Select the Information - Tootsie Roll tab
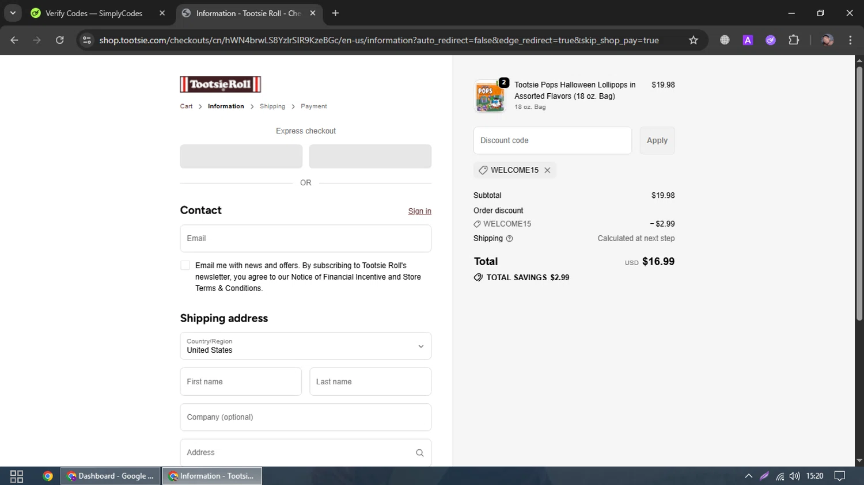 click(249, 13)
